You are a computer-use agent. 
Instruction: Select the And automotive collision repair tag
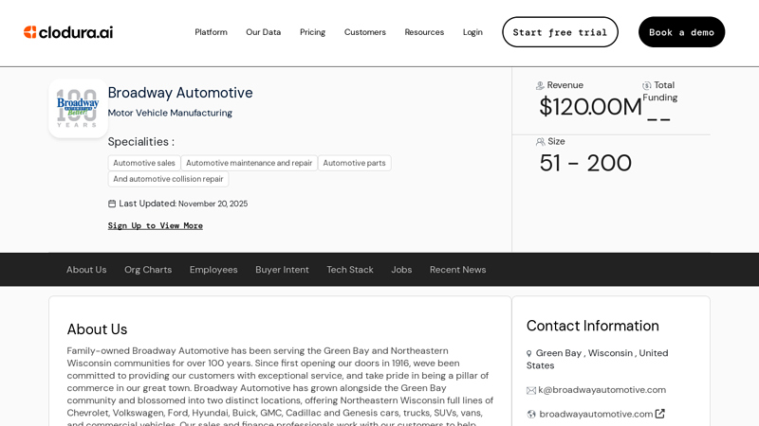(168, 179)
